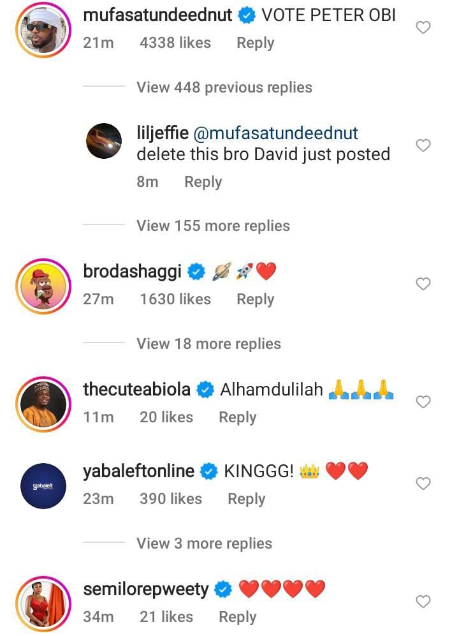Reply to mufasatundeednut's VOTE PETER OBI comment
459x636 pixels.
255,43
